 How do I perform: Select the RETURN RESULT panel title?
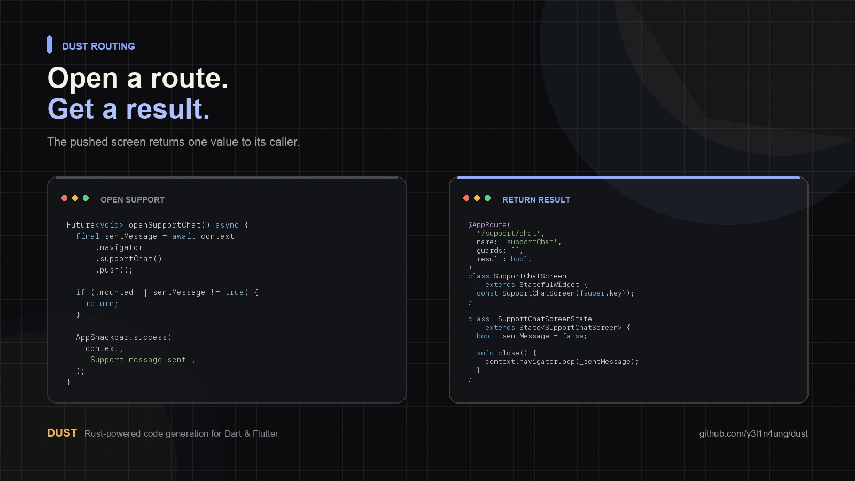point(536,200)
